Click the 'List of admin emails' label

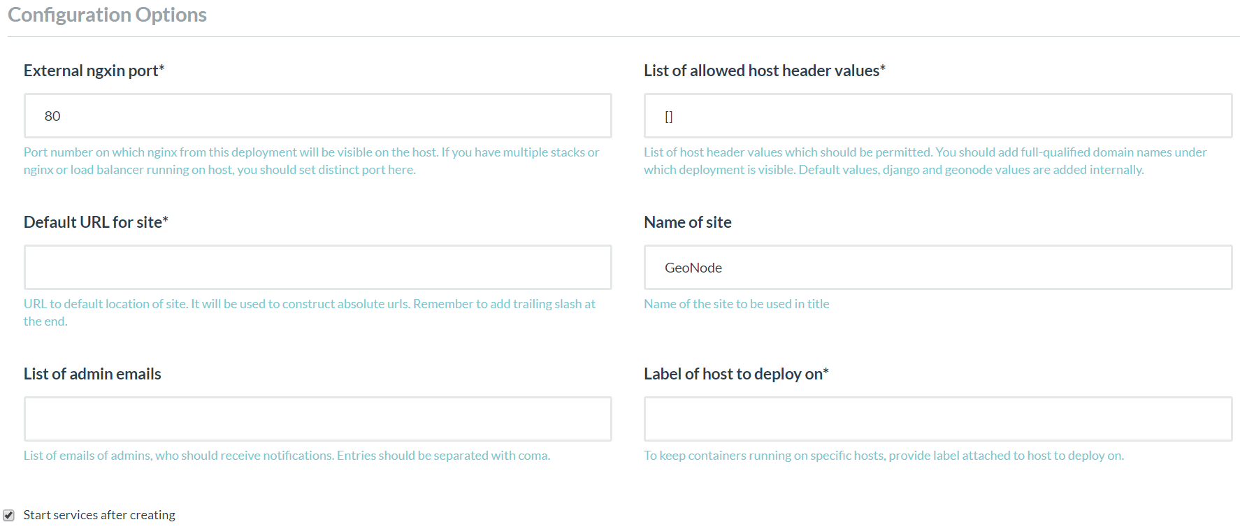[92, 374]
